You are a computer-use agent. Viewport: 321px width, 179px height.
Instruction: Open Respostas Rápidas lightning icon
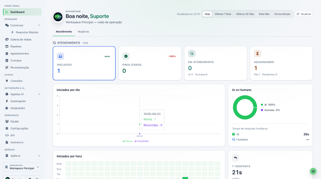click(x=13, y=32)
